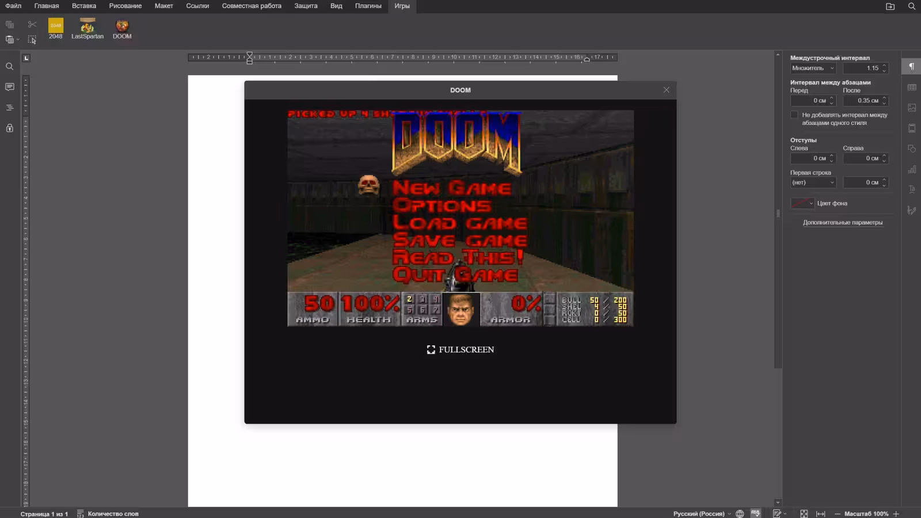Click the FULLSCREEN button in DOOM

point(461,350)
